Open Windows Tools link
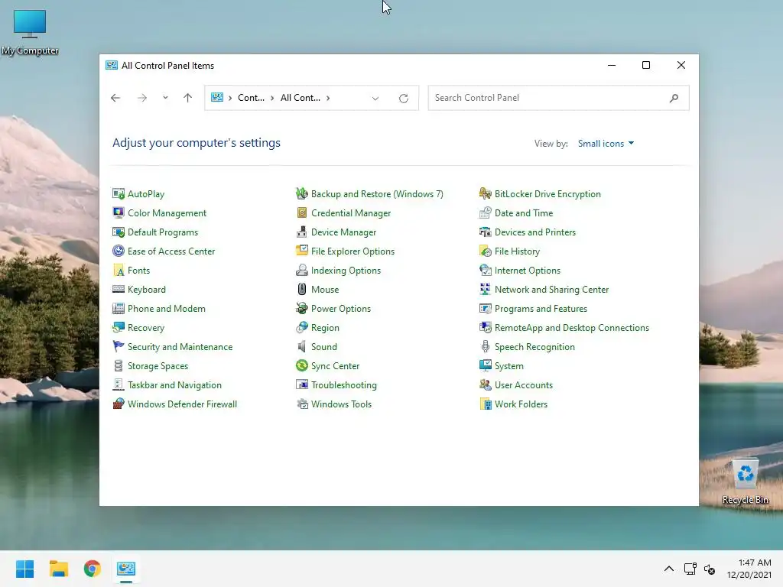This screenshot has width=783, height=587. tap(341, 404)
